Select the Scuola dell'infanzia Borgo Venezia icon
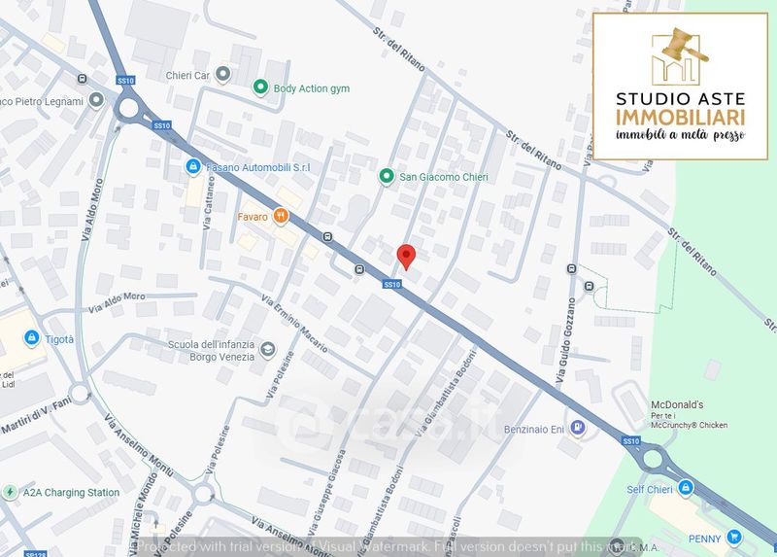This screenshot has height=557, width=777. click(x=268, y=350)
